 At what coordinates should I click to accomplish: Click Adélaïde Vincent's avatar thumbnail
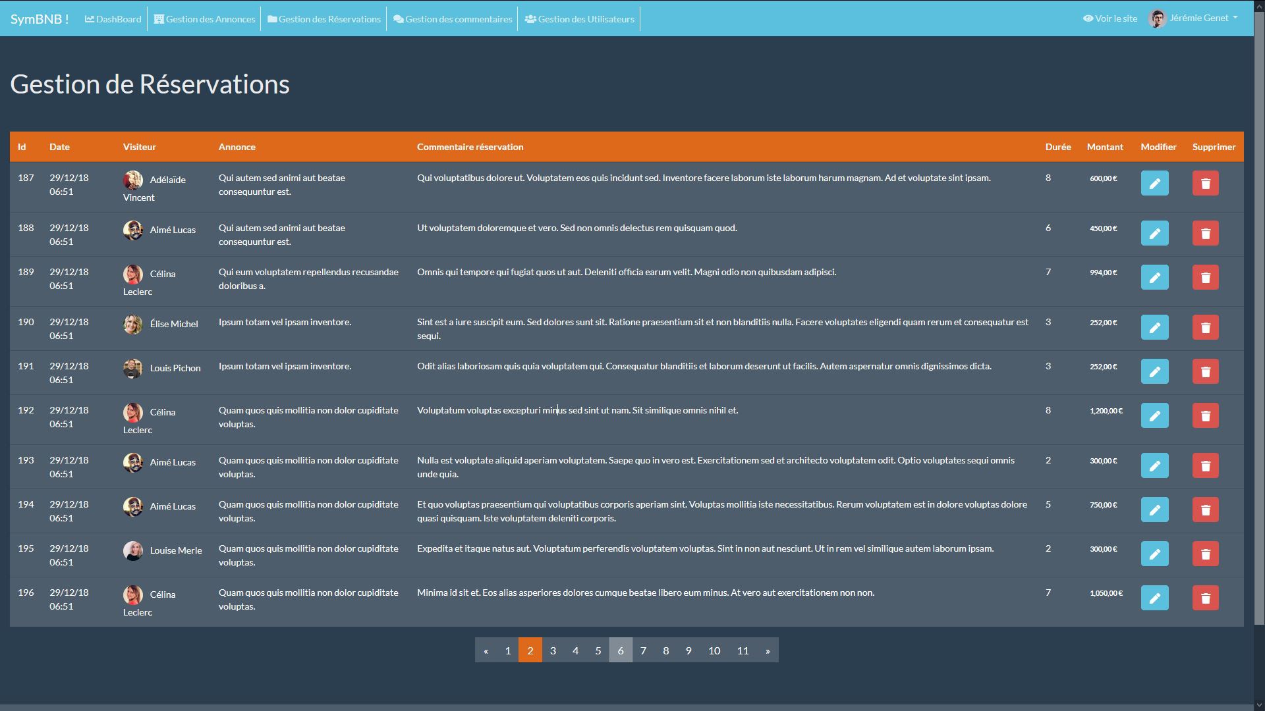click(133, 180)
